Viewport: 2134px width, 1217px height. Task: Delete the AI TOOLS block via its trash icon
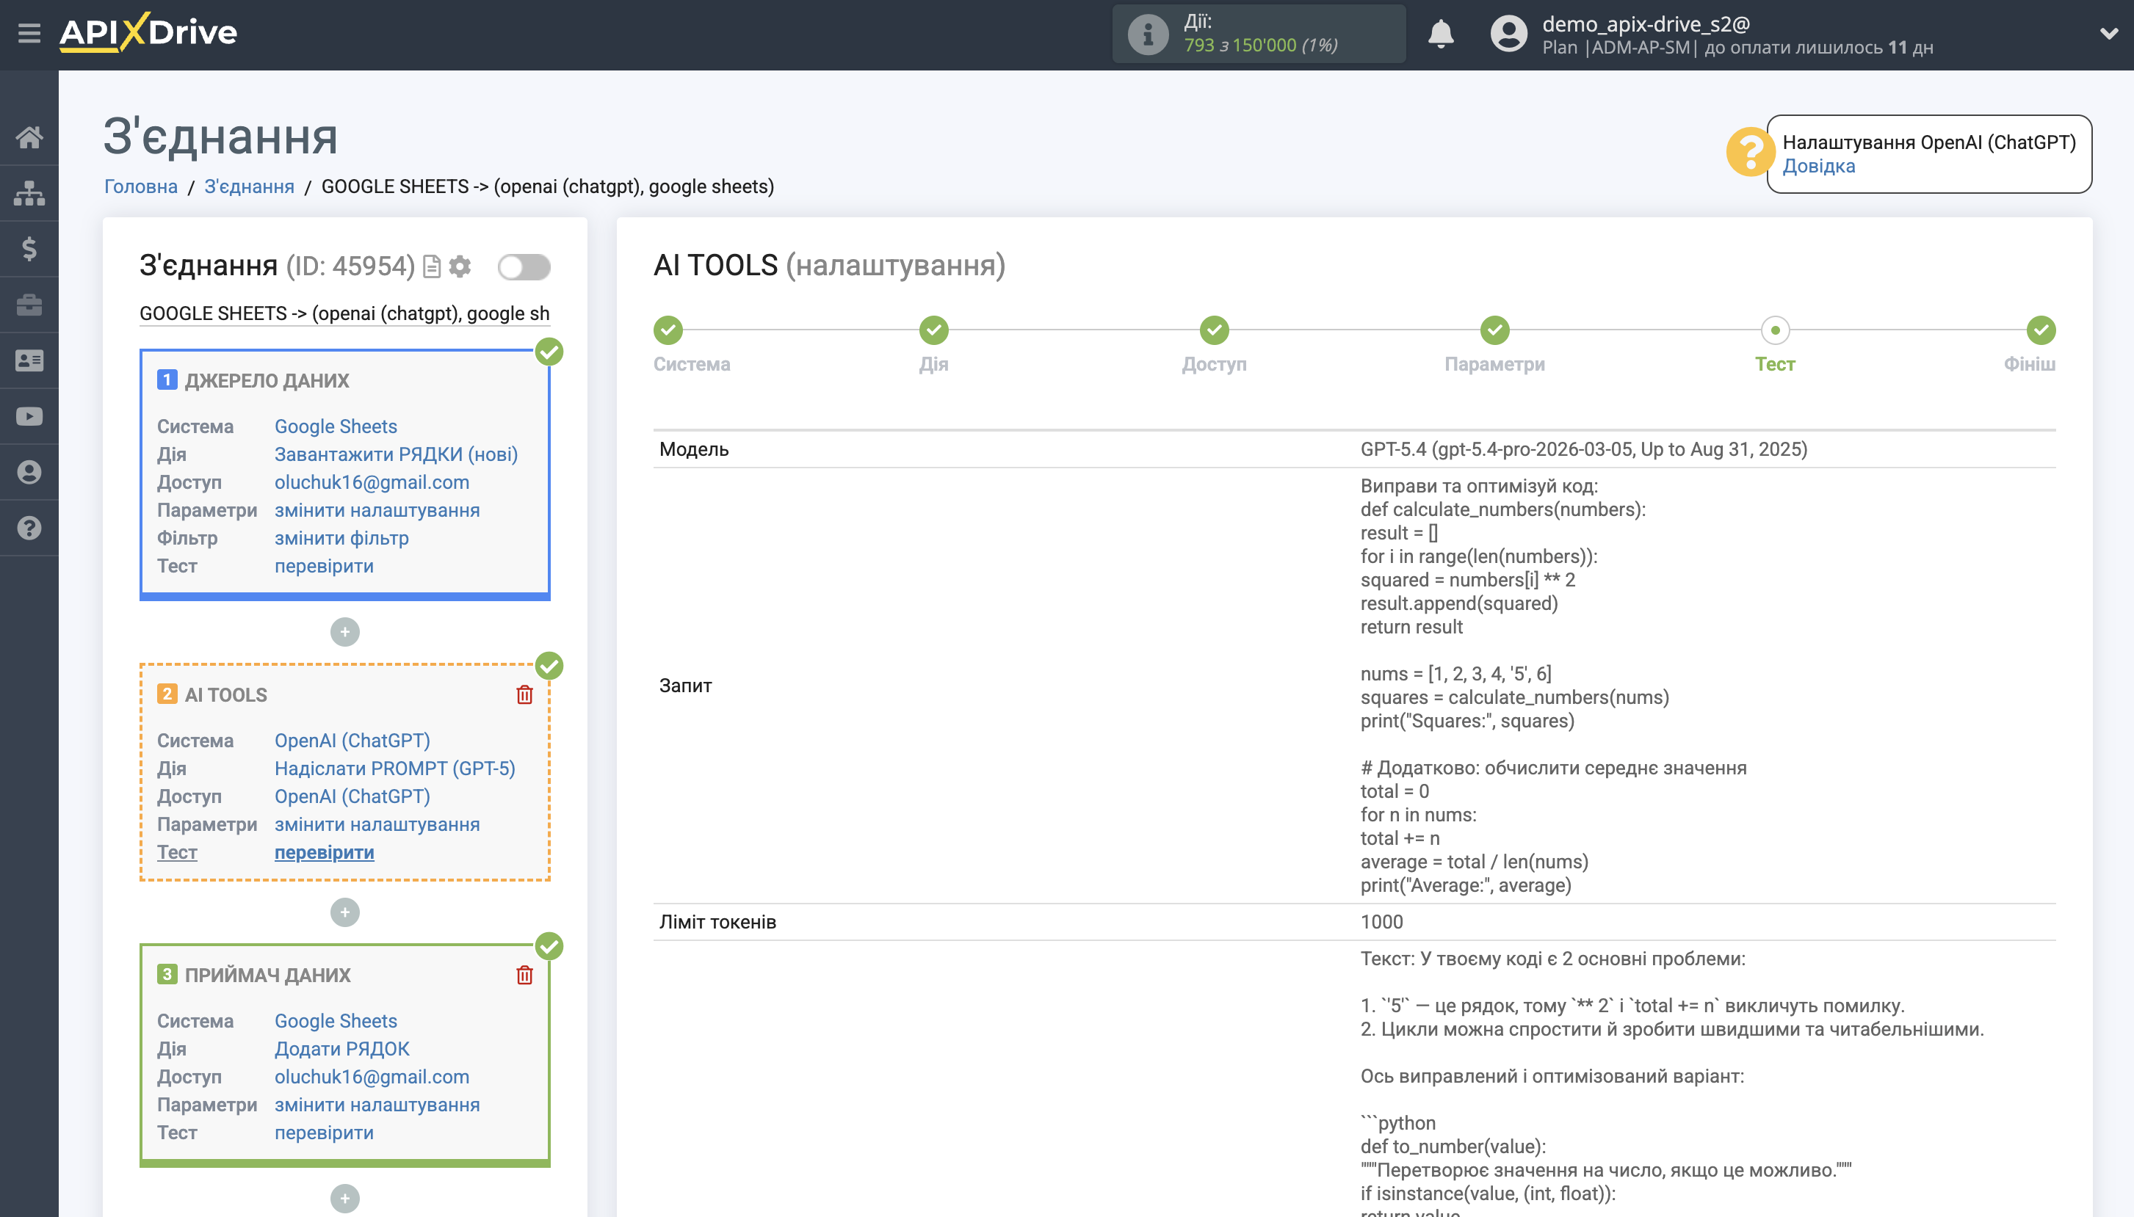coord(524,694)
